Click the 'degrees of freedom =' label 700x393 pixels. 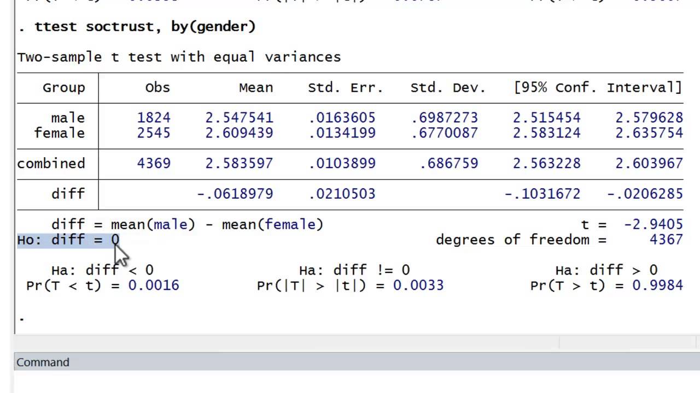click(521, 240)
